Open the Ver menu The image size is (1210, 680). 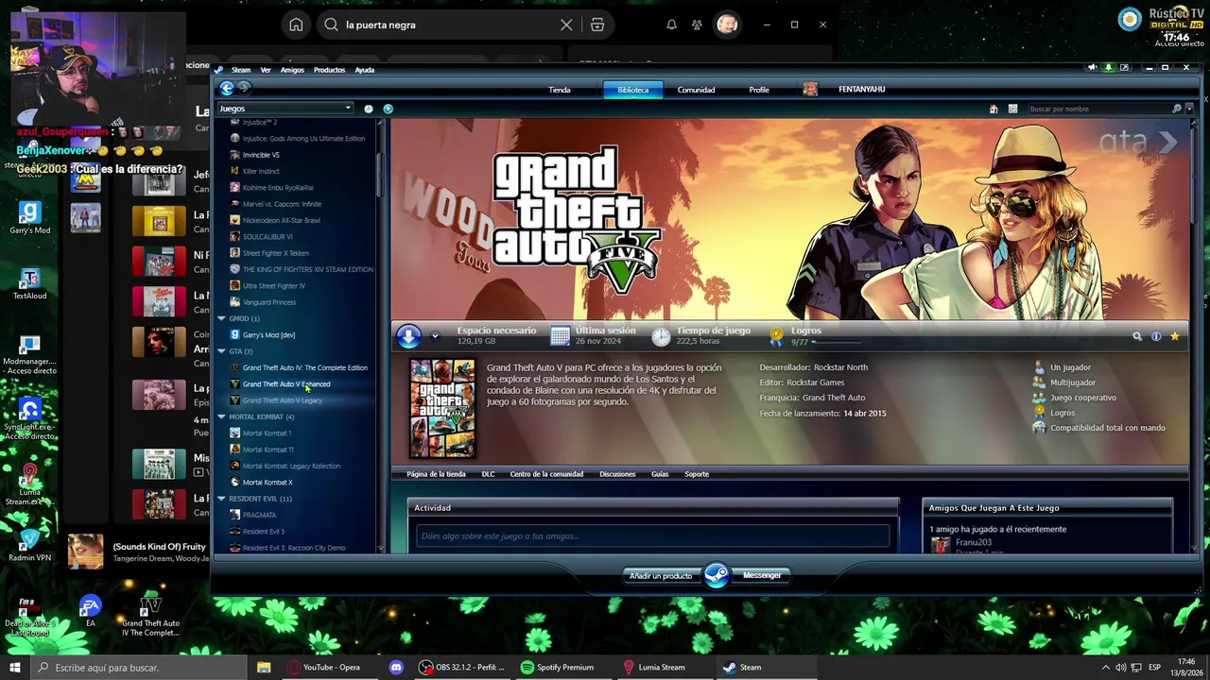266,70
